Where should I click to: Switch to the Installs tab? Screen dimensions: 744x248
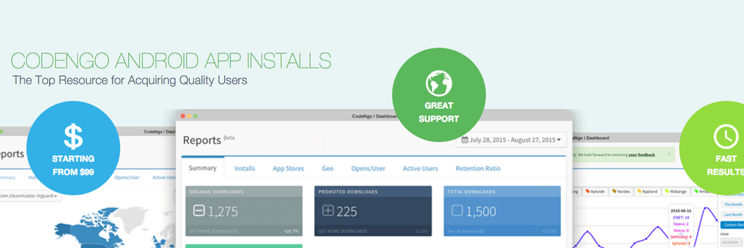pos(244,168)
